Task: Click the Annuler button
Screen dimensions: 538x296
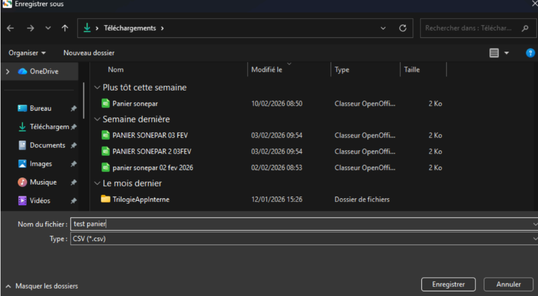Action: (508, 285)
